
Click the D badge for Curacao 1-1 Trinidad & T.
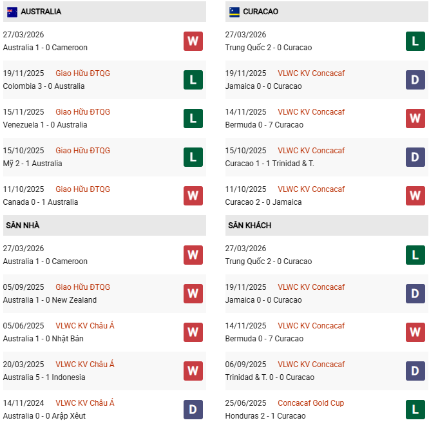415,157
